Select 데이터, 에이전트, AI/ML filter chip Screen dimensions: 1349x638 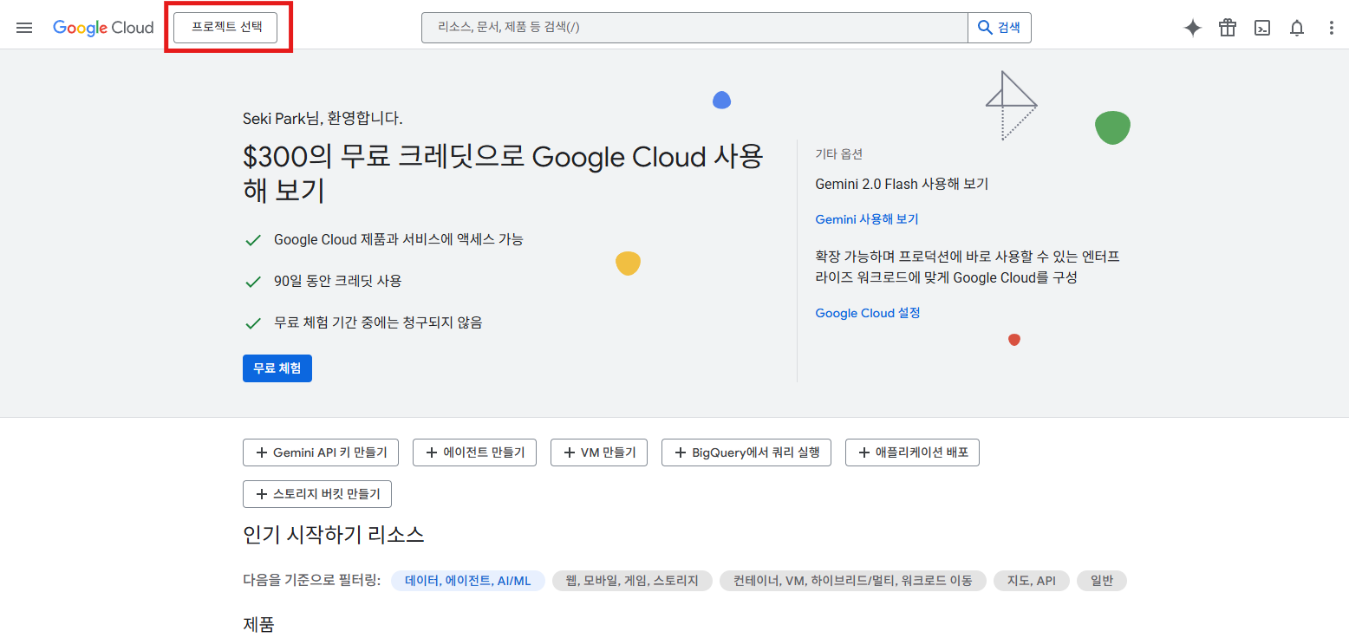pyautogui.click(x=468, y=581)
